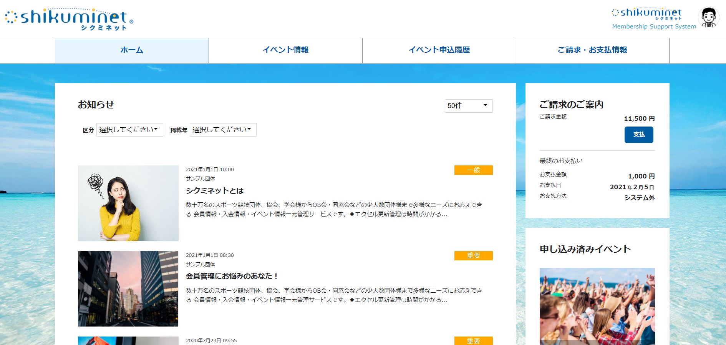Expand the 区分 category dropdown

pyautogui.click(x=129, y=130)
